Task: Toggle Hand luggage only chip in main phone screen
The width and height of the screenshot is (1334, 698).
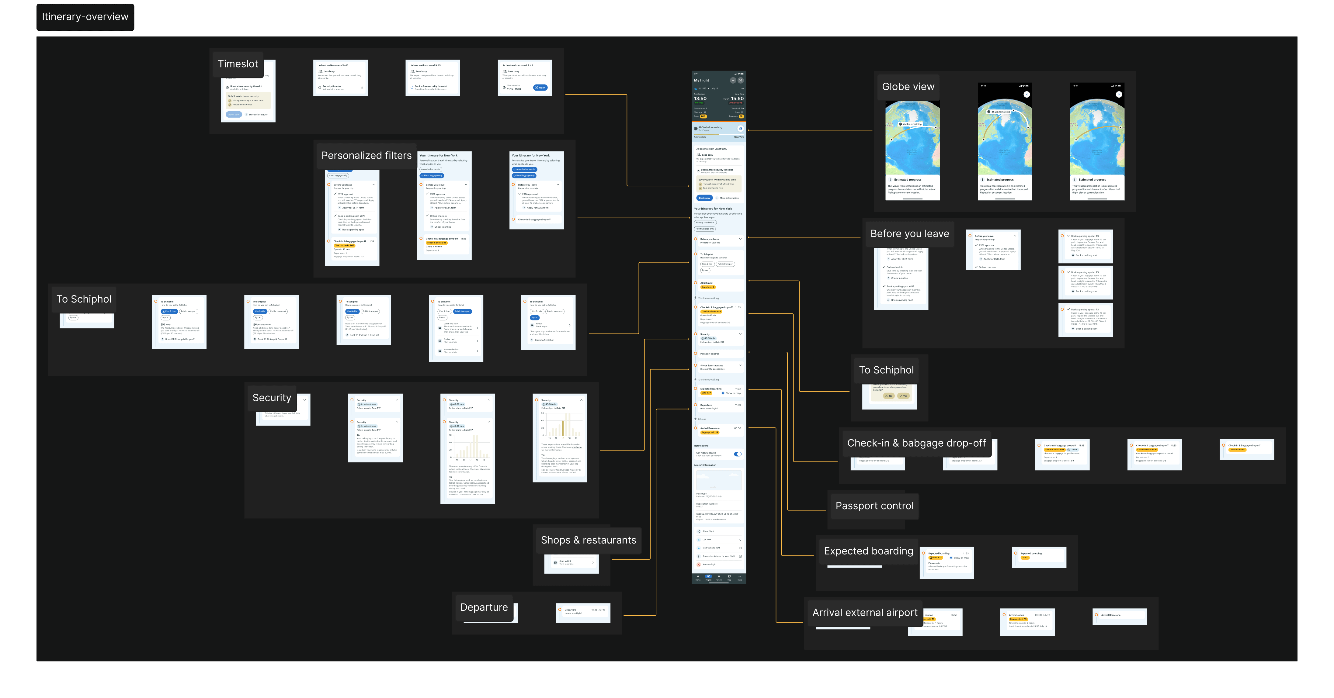Action: [704, 228]
